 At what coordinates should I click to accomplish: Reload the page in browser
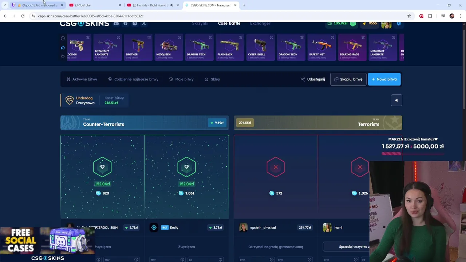tap(23, 16)
